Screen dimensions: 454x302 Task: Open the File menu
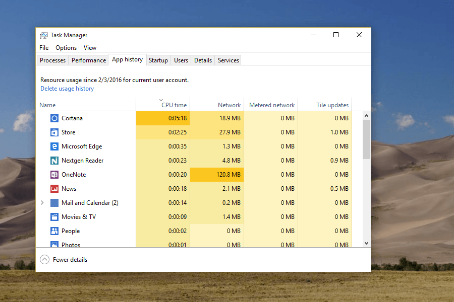44,48
